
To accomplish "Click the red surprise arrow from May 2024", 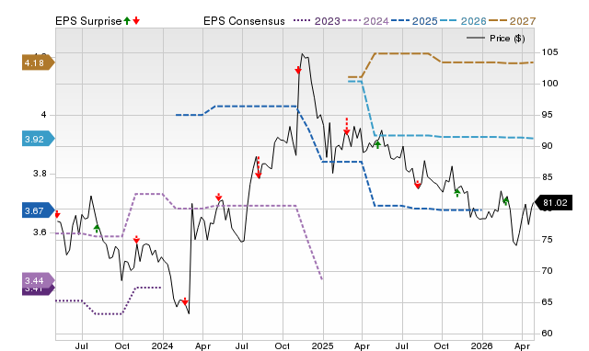I will [x=219, y=198].
